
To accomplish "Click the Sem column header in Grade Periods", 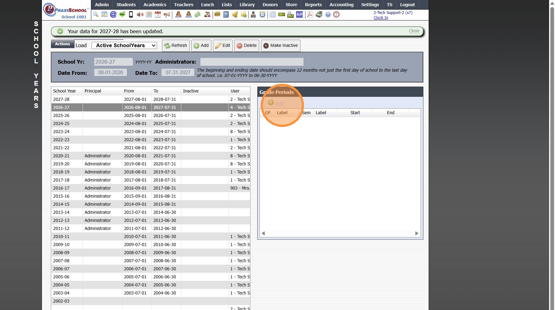I will coord(306,113).
